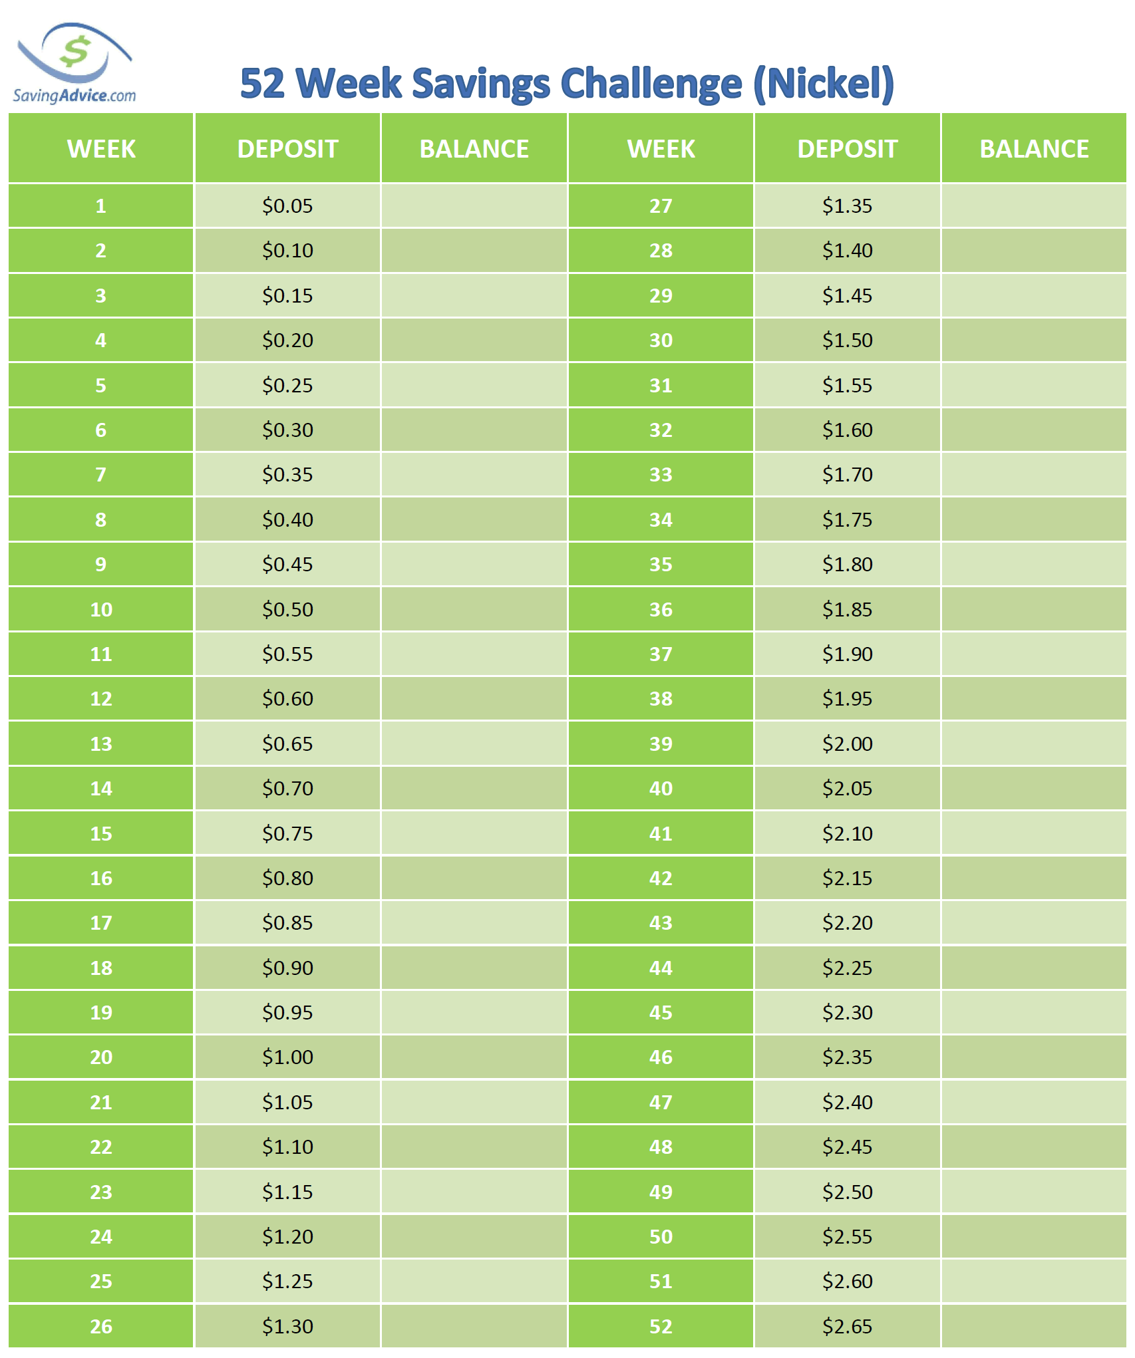Image resolution: width=1135 pixels, height=1358 pixels.
Task: Select the $2.00 deposit cell
Action: pyautogui.click(x=847, y=744)
